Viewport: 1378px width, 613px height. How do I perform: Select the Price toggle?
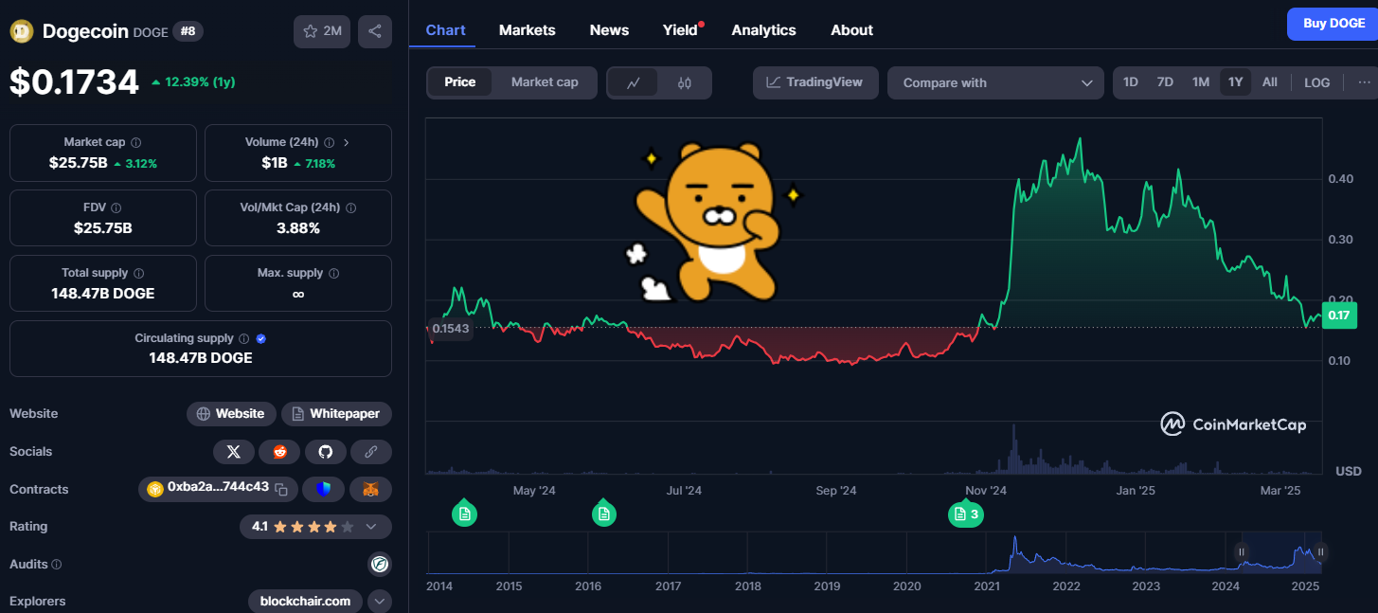coord(460,82)
